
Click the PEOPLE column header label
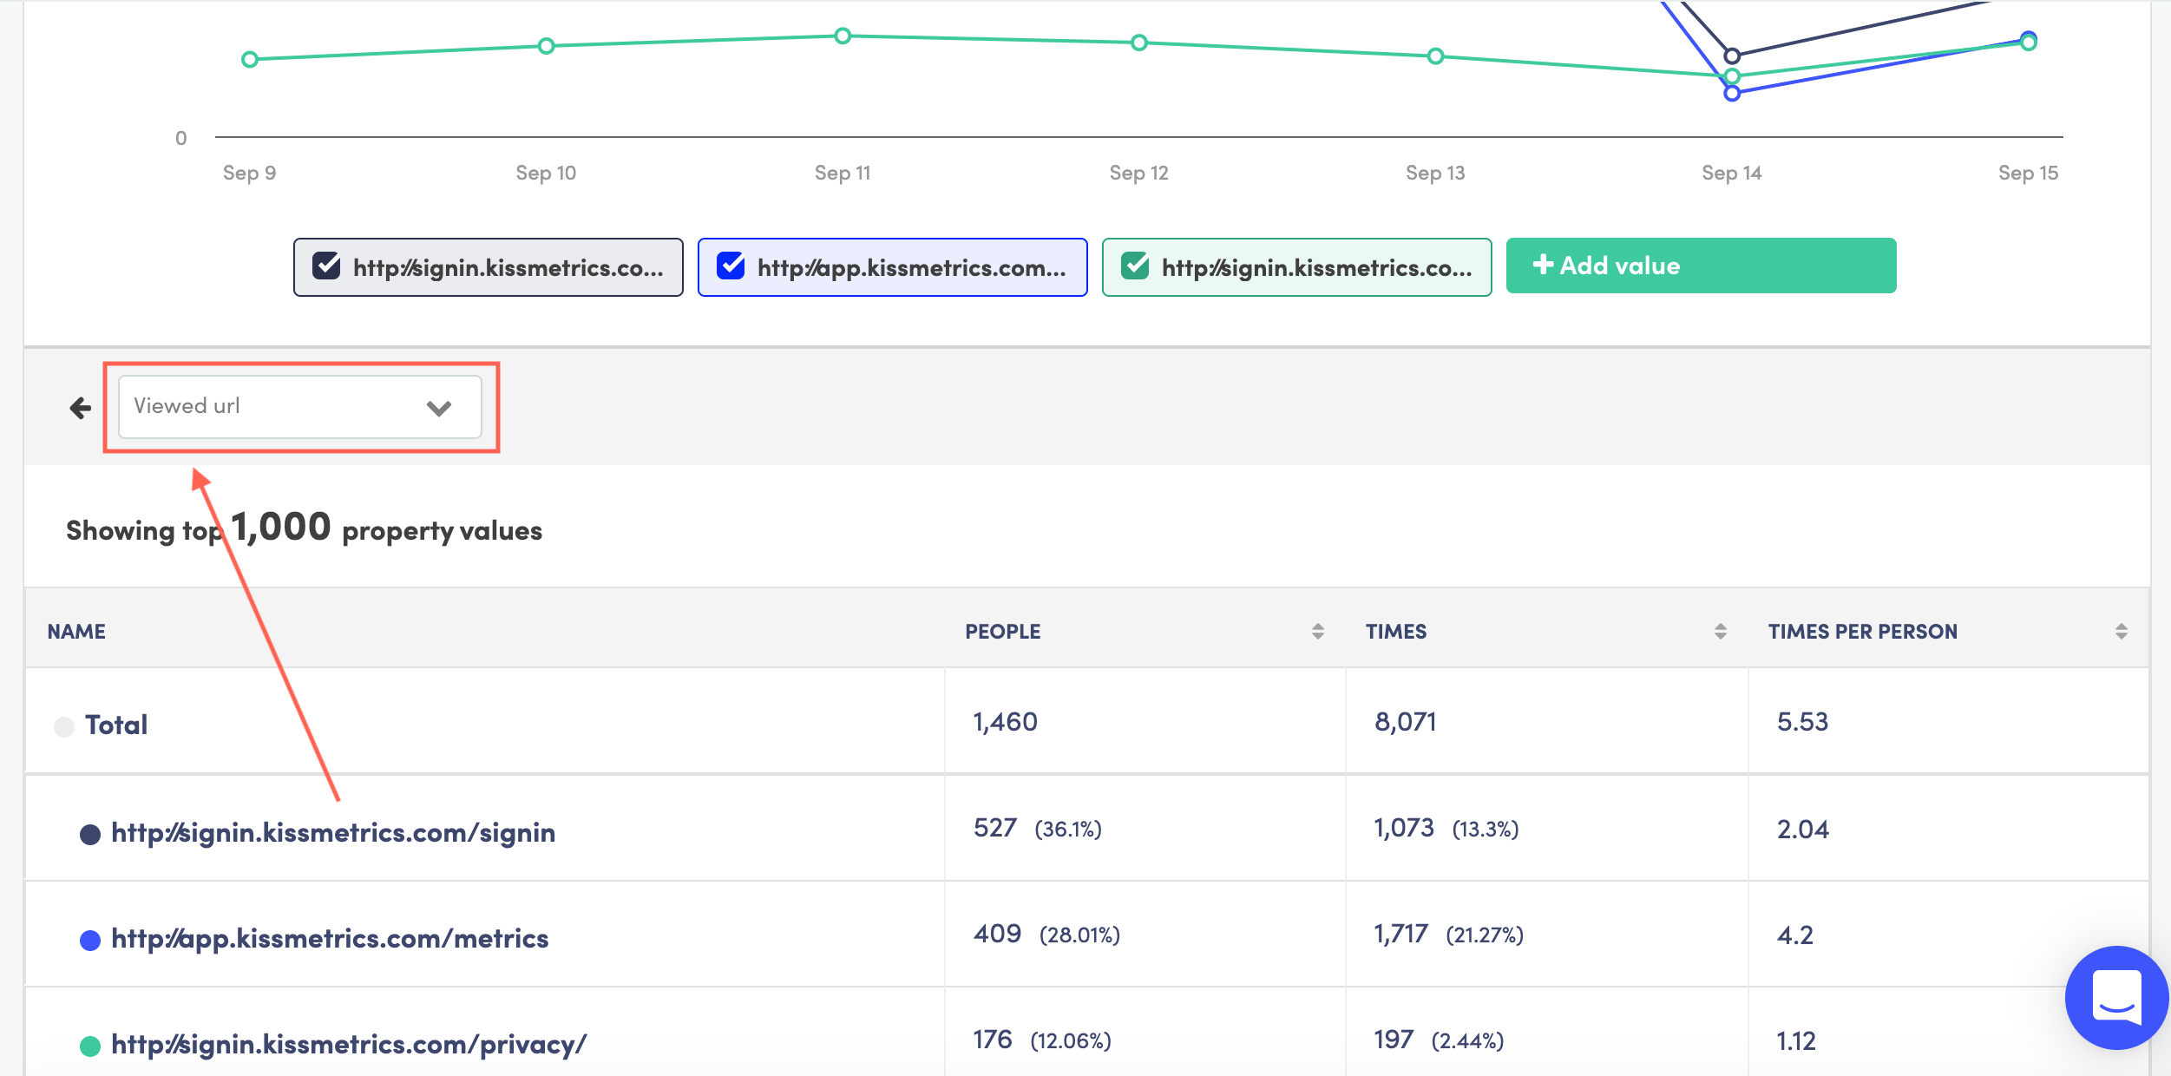[x=1002, y=632]
